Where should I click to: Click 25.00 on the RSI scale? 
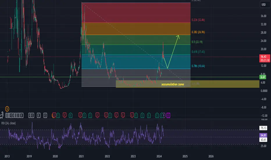pos(263,146)
